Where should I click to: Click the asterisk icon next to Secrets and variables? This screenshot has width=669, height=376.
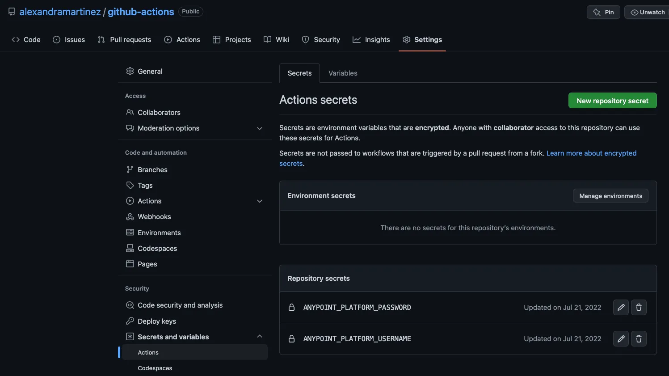coord(130,337)
